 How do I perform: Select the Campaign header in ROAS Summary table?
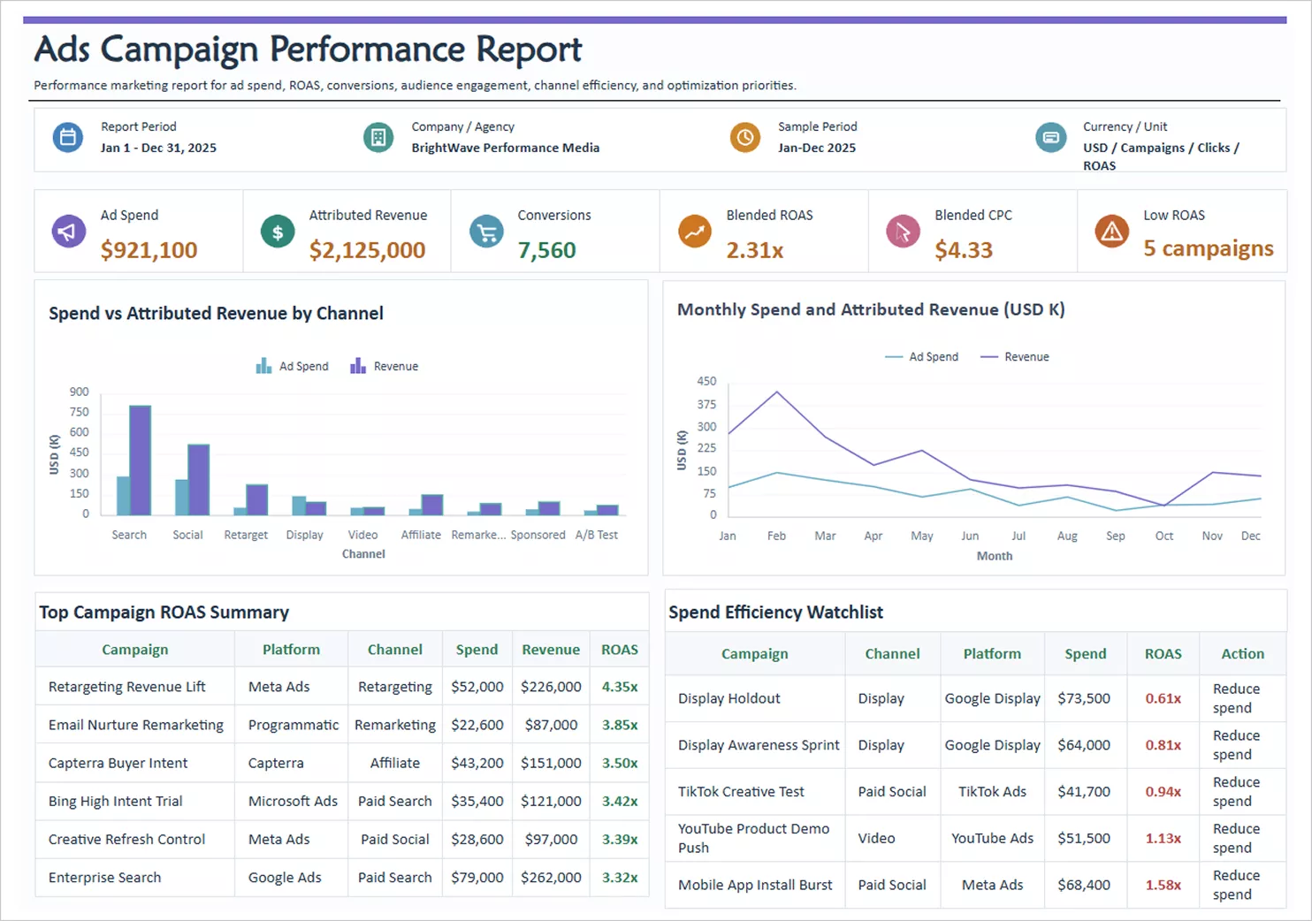pyautogui.click(x=135, y=650)
